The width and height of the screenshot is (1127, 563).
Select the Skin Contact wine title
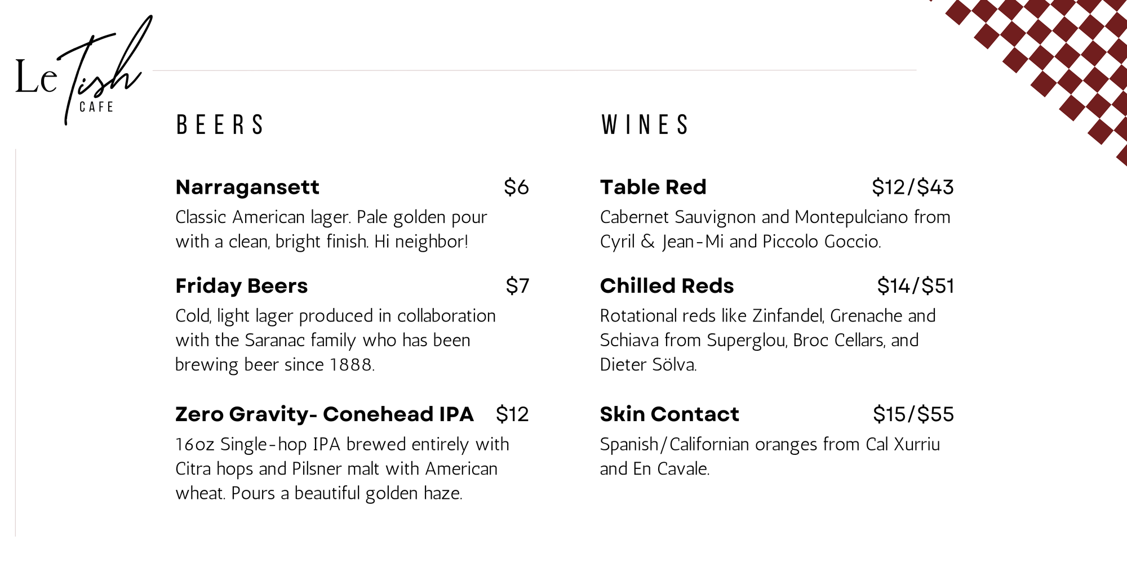[669, 414]
